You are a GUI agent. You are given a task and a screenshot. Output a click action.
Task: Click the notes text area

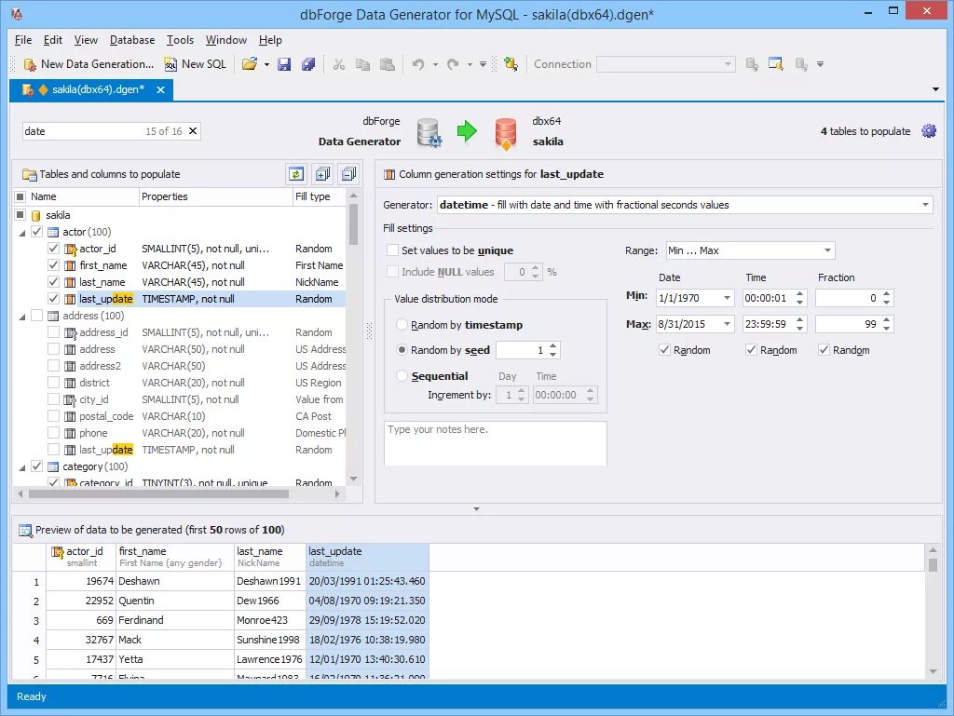coord(496,444)
